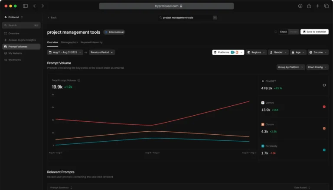Select the Phrase match toggle

pyautogui.click(x=294, y=32)
